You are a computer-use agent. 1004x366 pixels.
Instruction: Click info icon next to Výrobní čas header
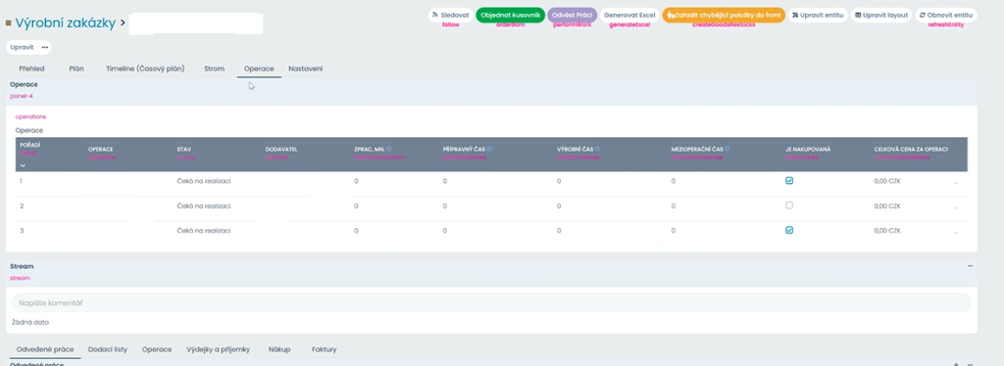click(597, 148)
